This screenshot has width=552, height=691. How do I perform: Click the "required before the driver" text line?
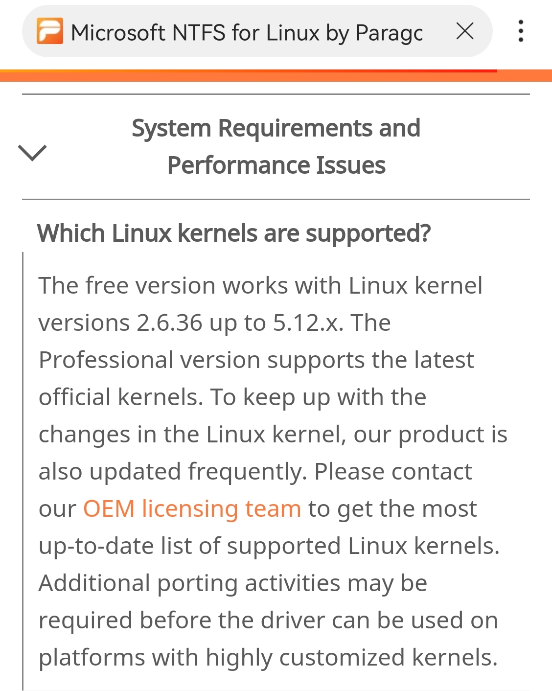tap(268, 621)
